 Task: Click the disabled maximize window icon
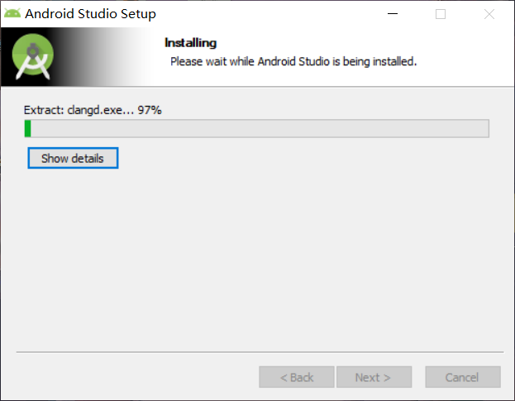[x=441, y=14]
